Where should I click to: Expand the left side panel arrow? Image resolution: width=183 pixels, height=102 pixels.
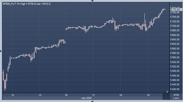(x=1, y=51)
